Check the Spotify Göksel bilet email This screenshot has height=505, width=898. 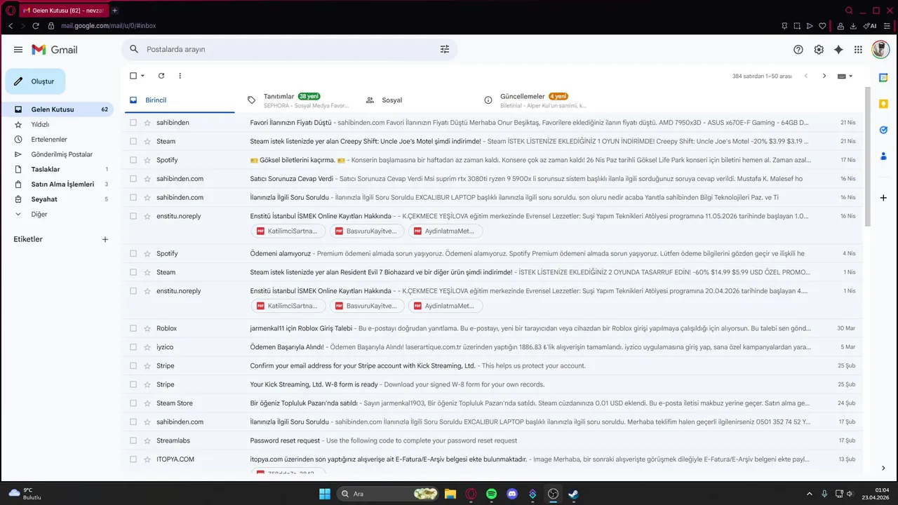click(133, 160)
